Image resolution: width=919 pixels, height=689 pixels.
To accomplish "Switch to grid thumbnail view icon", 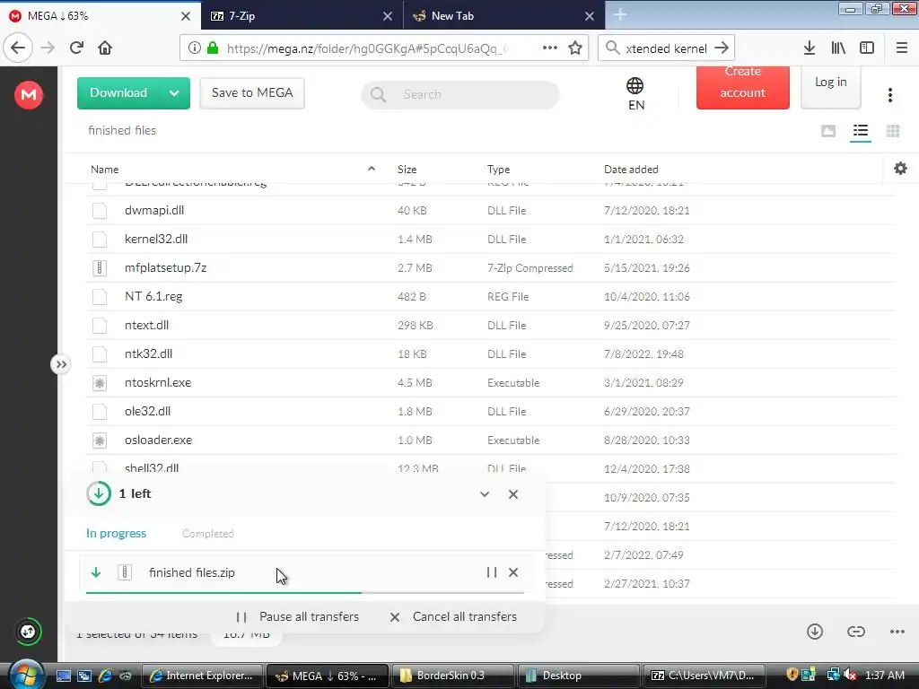I will click(x=893, y=131).
